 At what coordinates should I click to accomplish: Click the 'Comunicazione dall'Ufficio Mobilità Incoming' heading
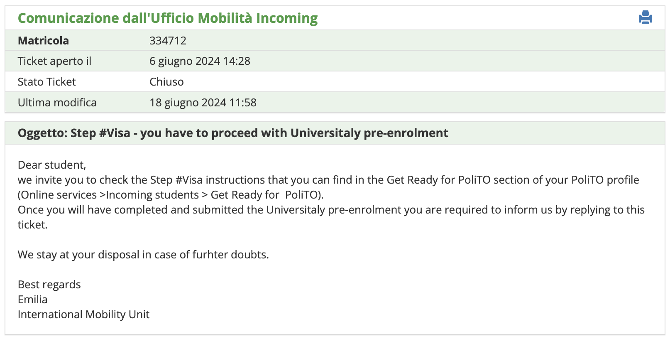[168, 18]
